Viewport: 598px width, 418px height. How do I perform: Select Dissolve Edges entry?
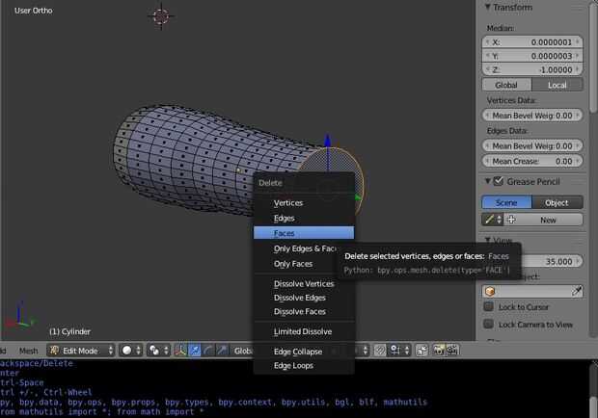tap(304, 298)
